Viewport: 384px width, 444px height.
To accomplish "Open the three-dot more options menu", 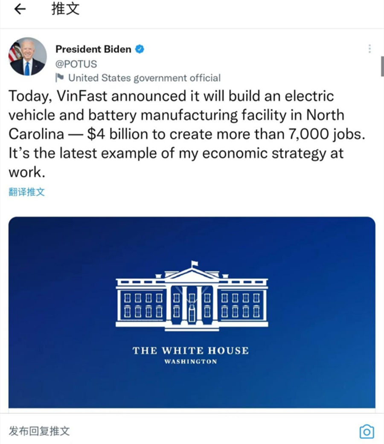I will pyautogui.click(x=369, y=49).
